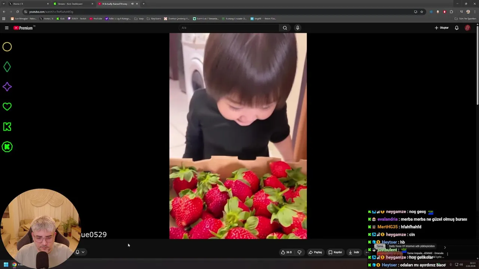This screenshot has height=269, width=479.
Task: Open Chrome from the taskbar
Action: click(x=14, y=265)
